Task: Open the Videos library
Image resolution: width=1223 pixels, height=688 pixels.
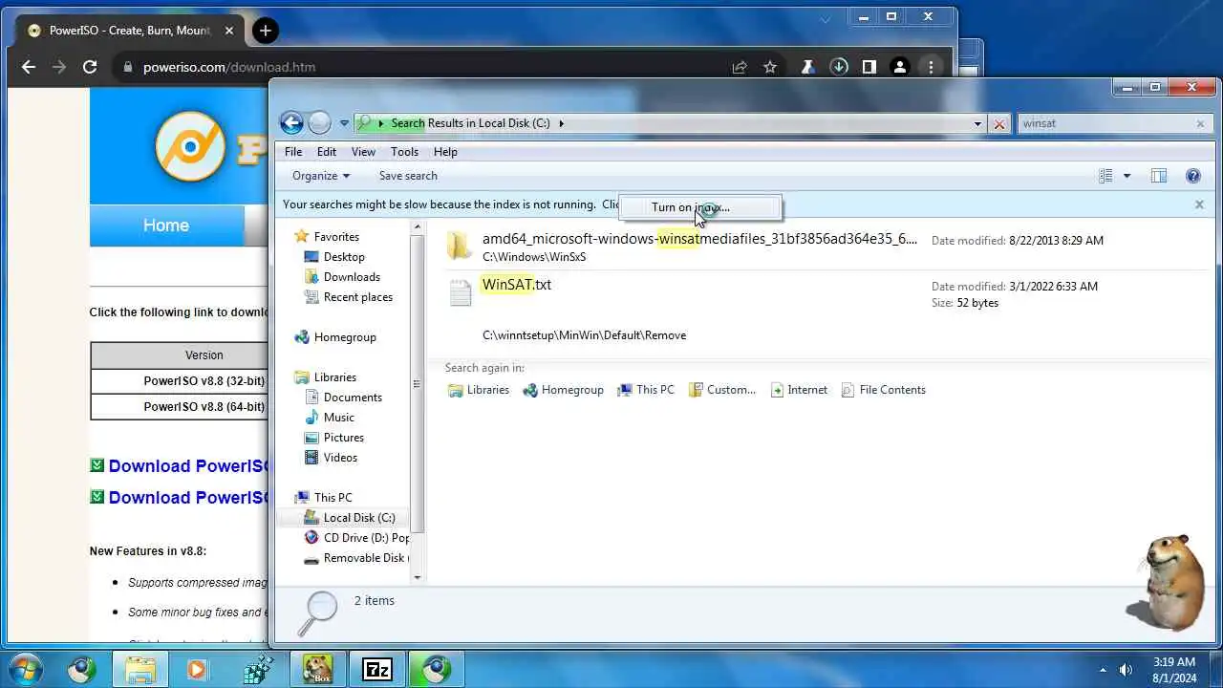Action: 340,458
